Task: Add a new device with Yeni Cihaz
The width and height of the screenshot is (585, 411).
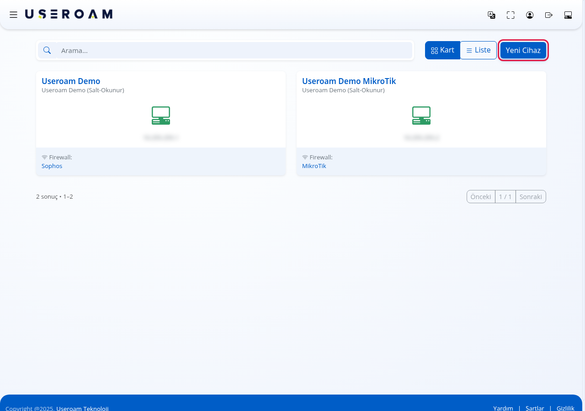Action: point(523,50)
